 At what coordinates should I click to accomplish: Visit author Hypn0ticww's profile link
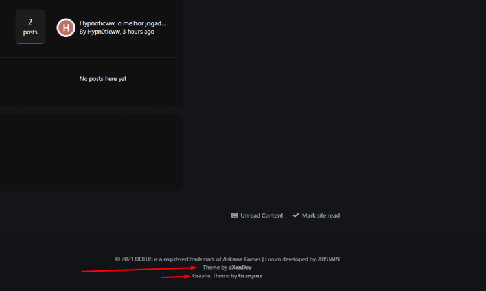[104, 32]
